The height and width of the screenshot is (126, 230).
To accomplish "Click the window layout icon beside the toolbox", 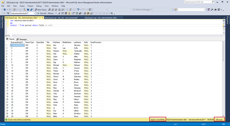I will 219,10.
